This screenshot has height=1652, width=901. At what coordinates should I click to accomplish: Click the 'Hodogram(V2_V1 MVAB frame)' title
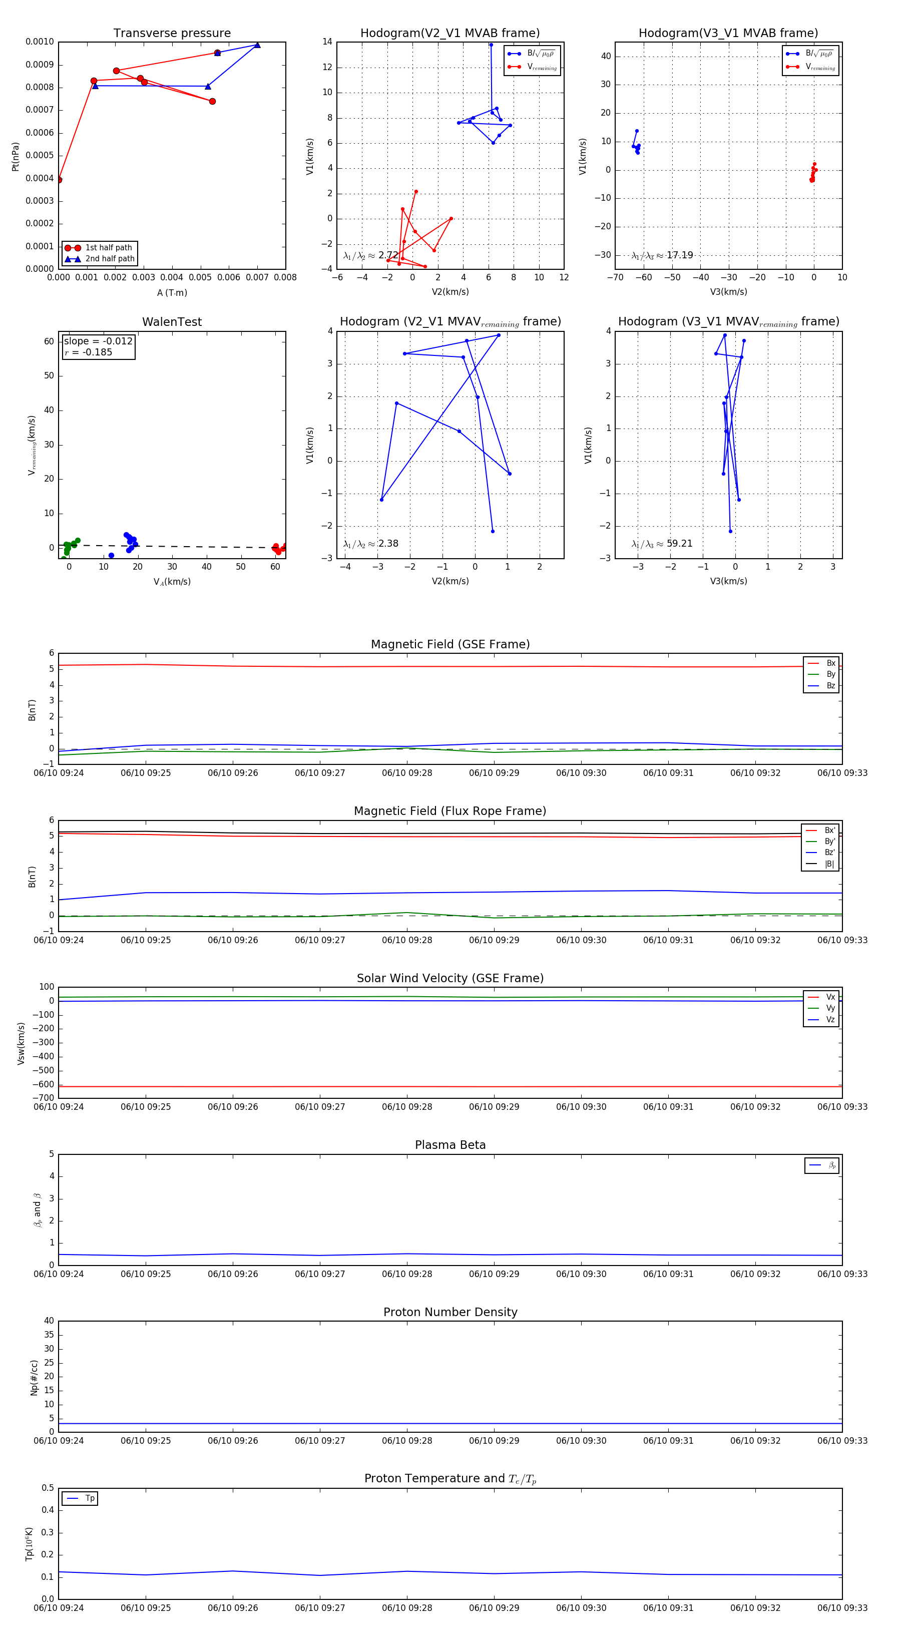point(449,34)
